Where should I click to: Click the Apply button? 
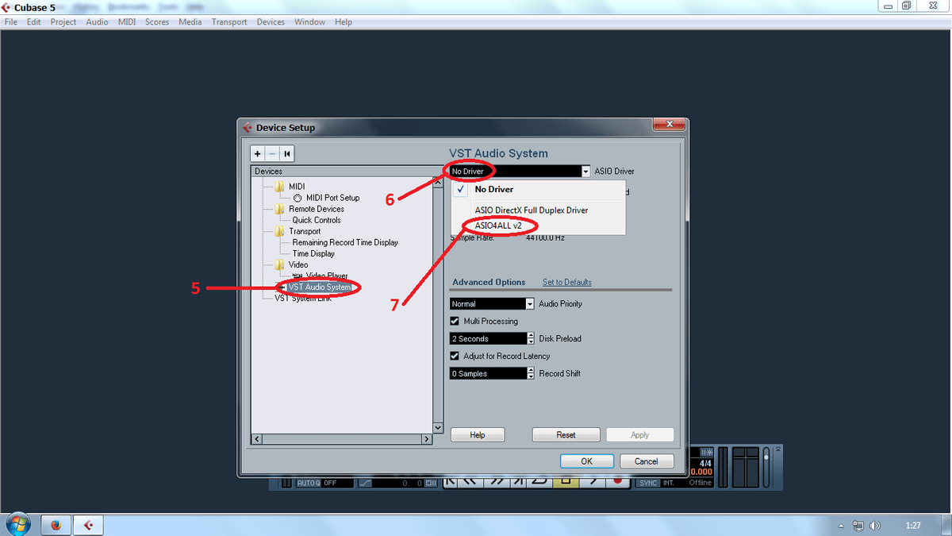[640, 435]
